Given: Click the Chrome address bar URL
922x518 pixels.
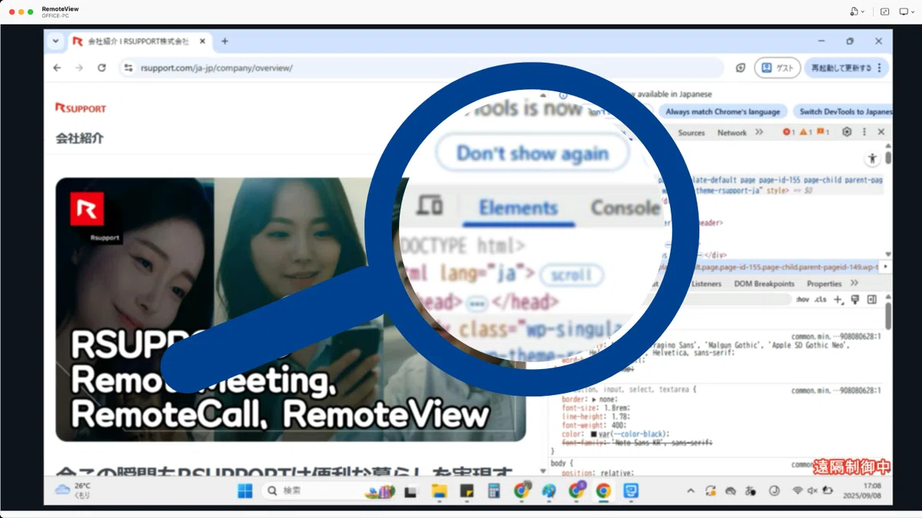Looking at the screenshot, I should [217, 68].
